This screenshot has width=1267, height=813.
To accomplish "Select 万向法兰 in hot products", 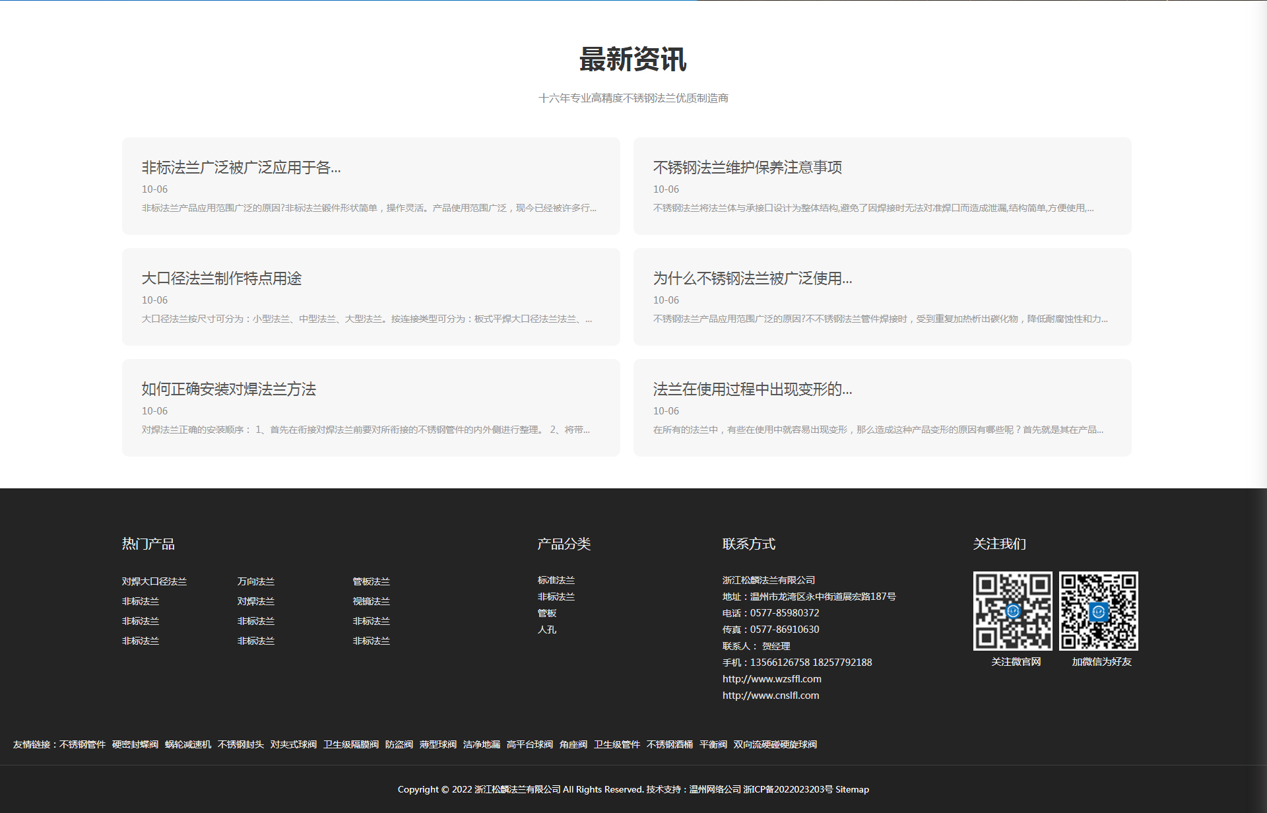I will [255, 581].
